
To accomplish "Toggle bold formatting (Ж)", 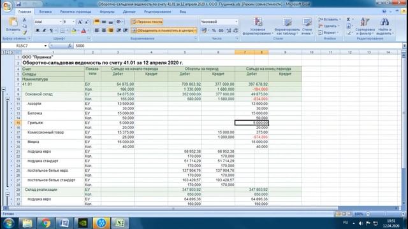I will [x=38, y=31].
